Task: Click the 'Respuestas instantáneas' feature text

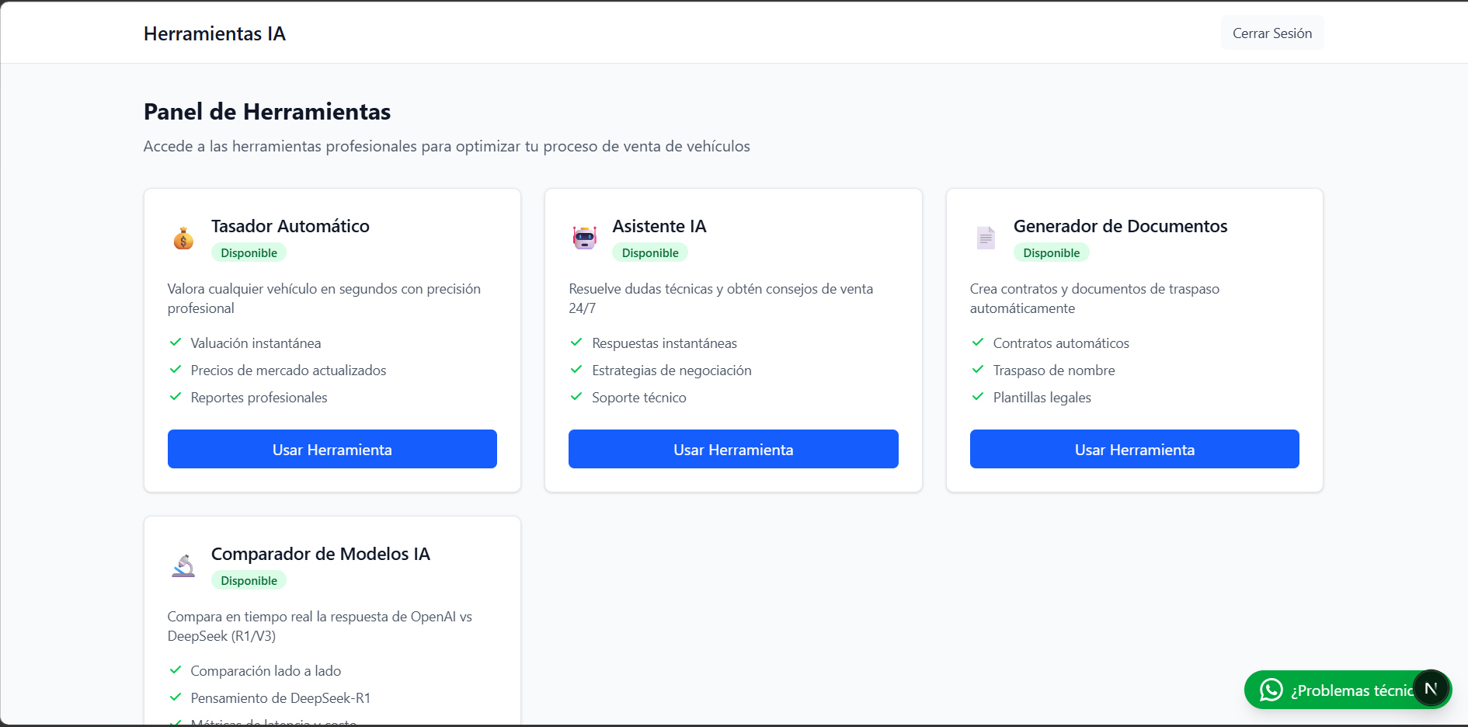Action: tap(664, 343)
